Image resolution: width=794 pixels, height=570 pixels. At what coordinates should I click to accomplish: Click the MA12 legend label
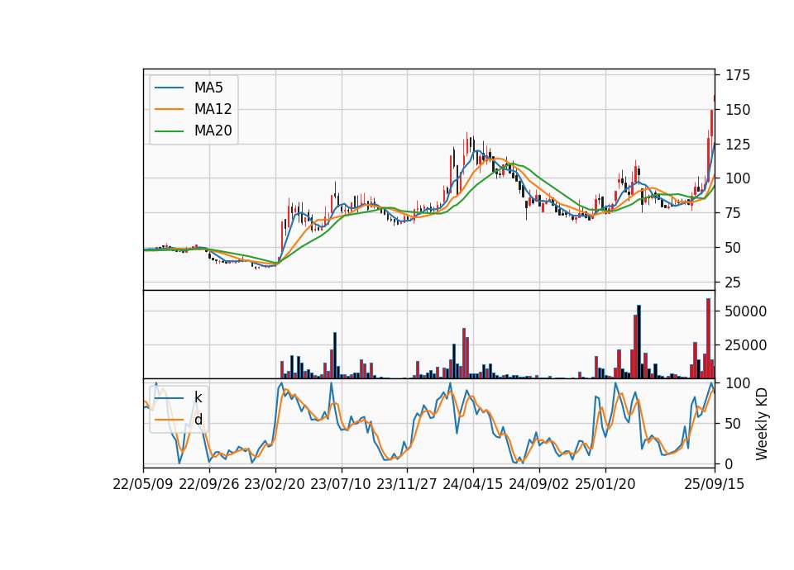[213, 109]
